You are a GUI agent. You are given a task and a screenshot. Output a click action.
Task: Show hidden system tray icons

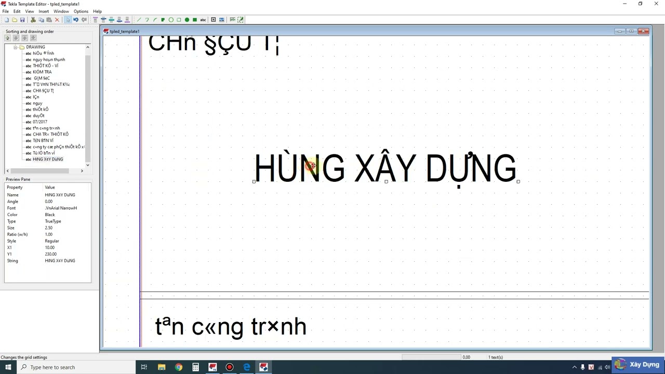point(575,367)
